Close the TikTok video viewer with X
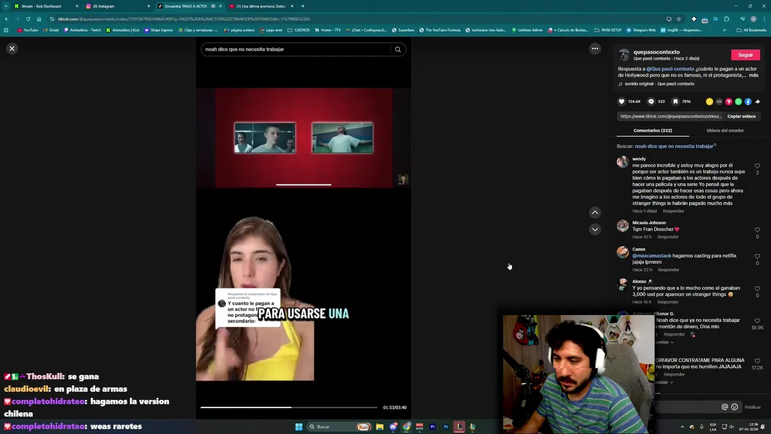Viewport: 771px width, 434px height. (x=11, y=48)
